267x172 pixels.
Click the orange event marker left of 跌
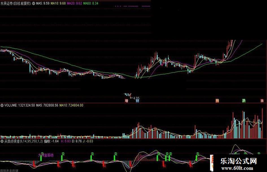pyautogui.click(x=217, y=101)
